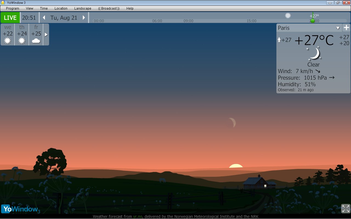
Task: Open the Paris location dropdown arrow
Action: [338, 28]
